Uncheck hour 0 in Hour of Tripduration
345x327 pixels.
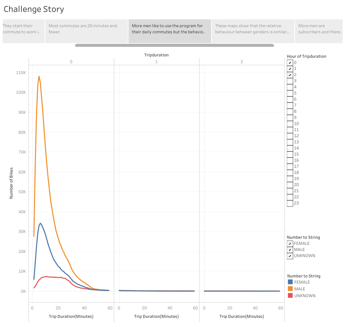click(x=290, y=62)
